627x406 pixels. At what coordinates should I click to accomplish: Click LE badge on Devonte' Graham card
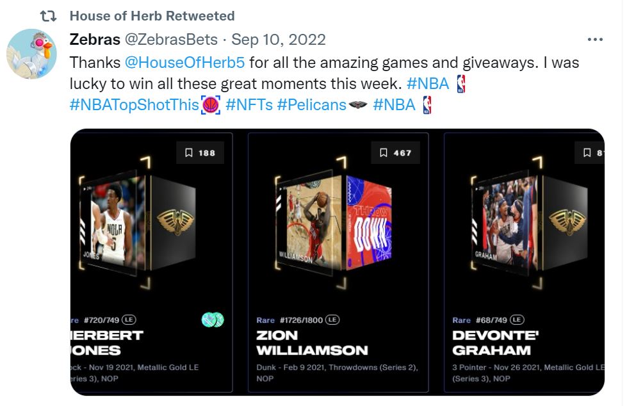click(517, 320)
